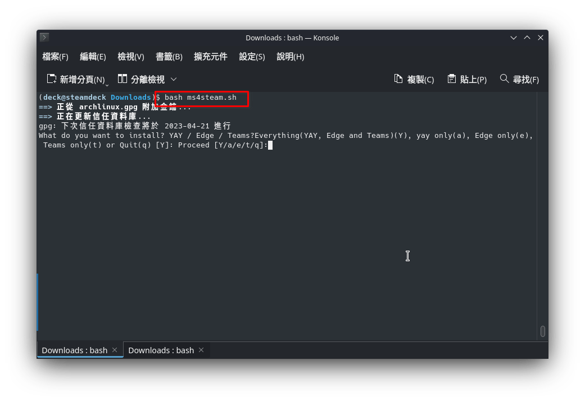Open the 編輯(E) edit menu
This screenshot has height=402, width=585.
tap(93, 57)
